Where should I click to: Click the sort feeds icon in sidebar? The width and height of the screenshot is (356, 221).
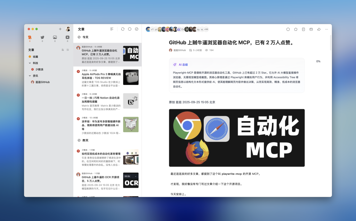point(63,50)
